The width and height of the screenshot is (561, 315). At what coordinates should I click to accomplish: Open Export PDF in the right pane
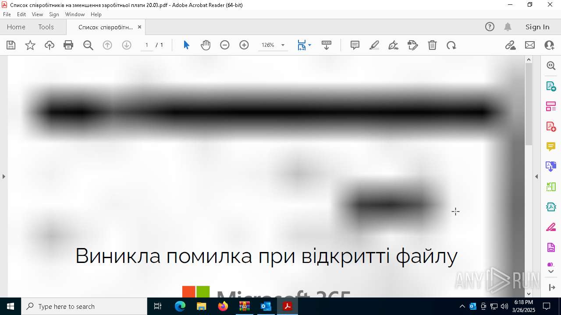point(551,86)
